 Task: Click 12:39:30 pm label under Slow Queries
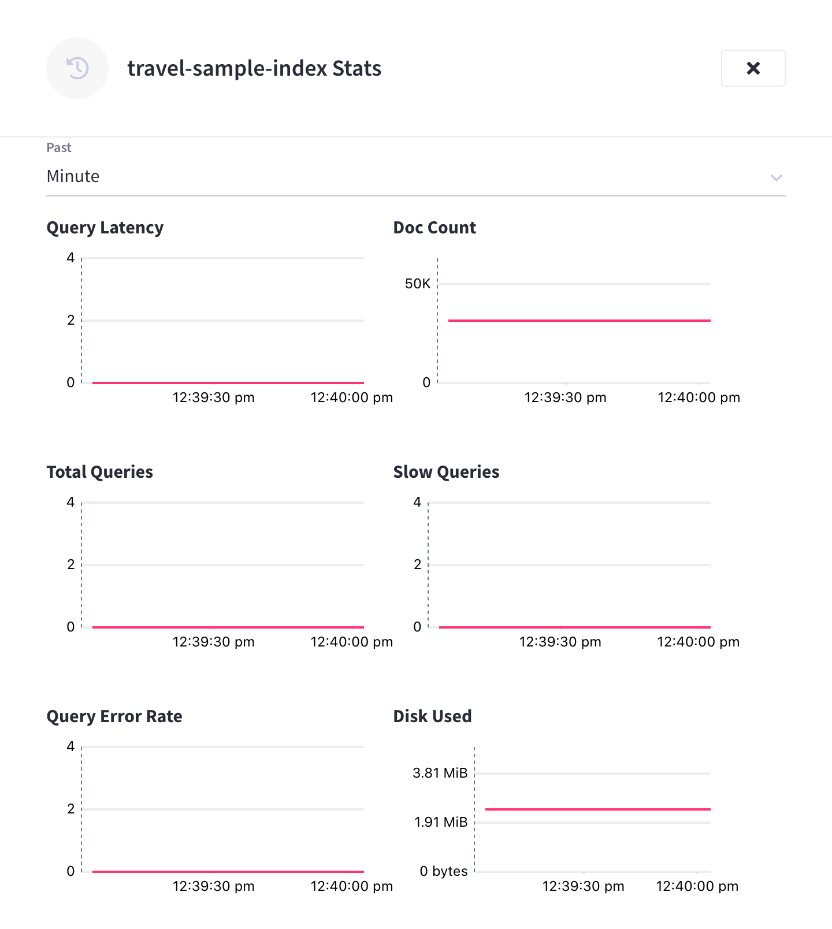(560, 641)
